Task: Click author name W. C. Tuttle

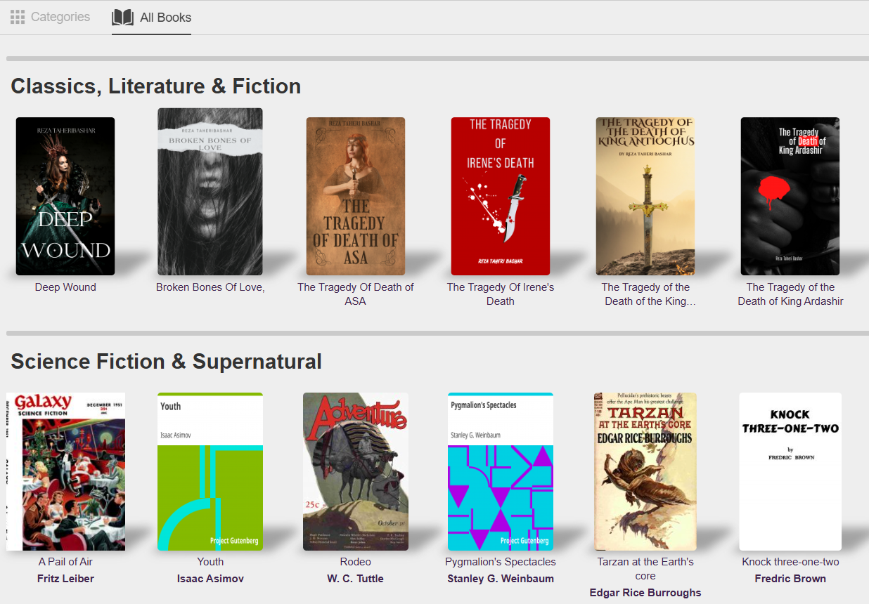Action: point(356,579)
